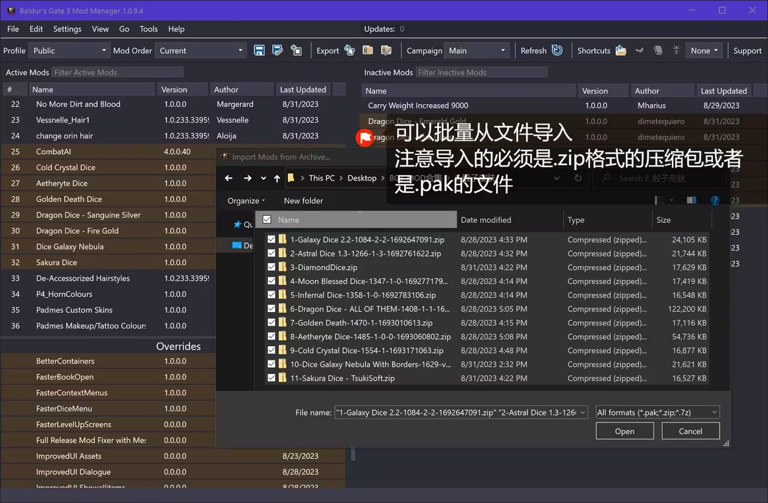Go up one folder level in dialog
This screenshot has width=768, height=503.
pyautogui.click(x=277, y=178)
